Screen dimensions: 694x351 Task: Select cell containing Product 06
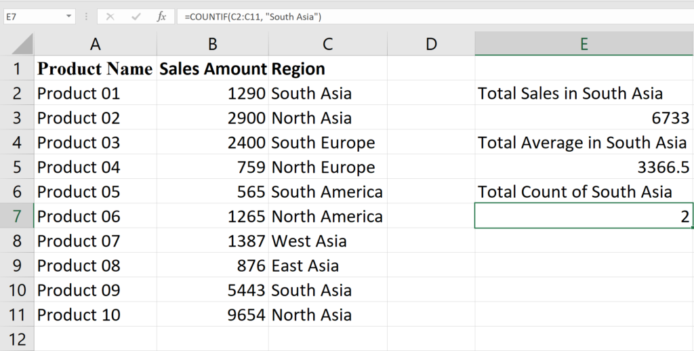click(x=95, y=216)
